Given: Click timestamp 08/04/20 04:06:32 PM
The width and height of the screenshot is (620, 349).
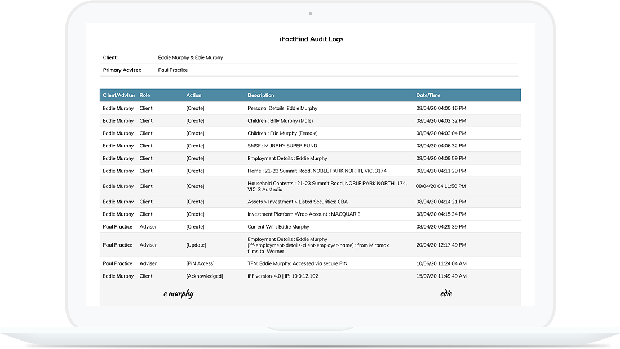Looking at the screenshot, I should [441, 146].
